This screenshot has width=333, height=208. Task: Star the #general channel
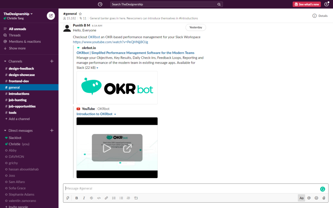click(80, 14)
